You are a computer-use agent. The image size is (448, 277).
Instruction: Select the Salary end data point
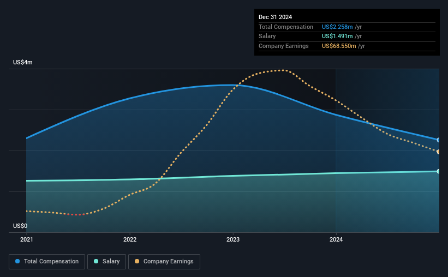click(439, 171)
